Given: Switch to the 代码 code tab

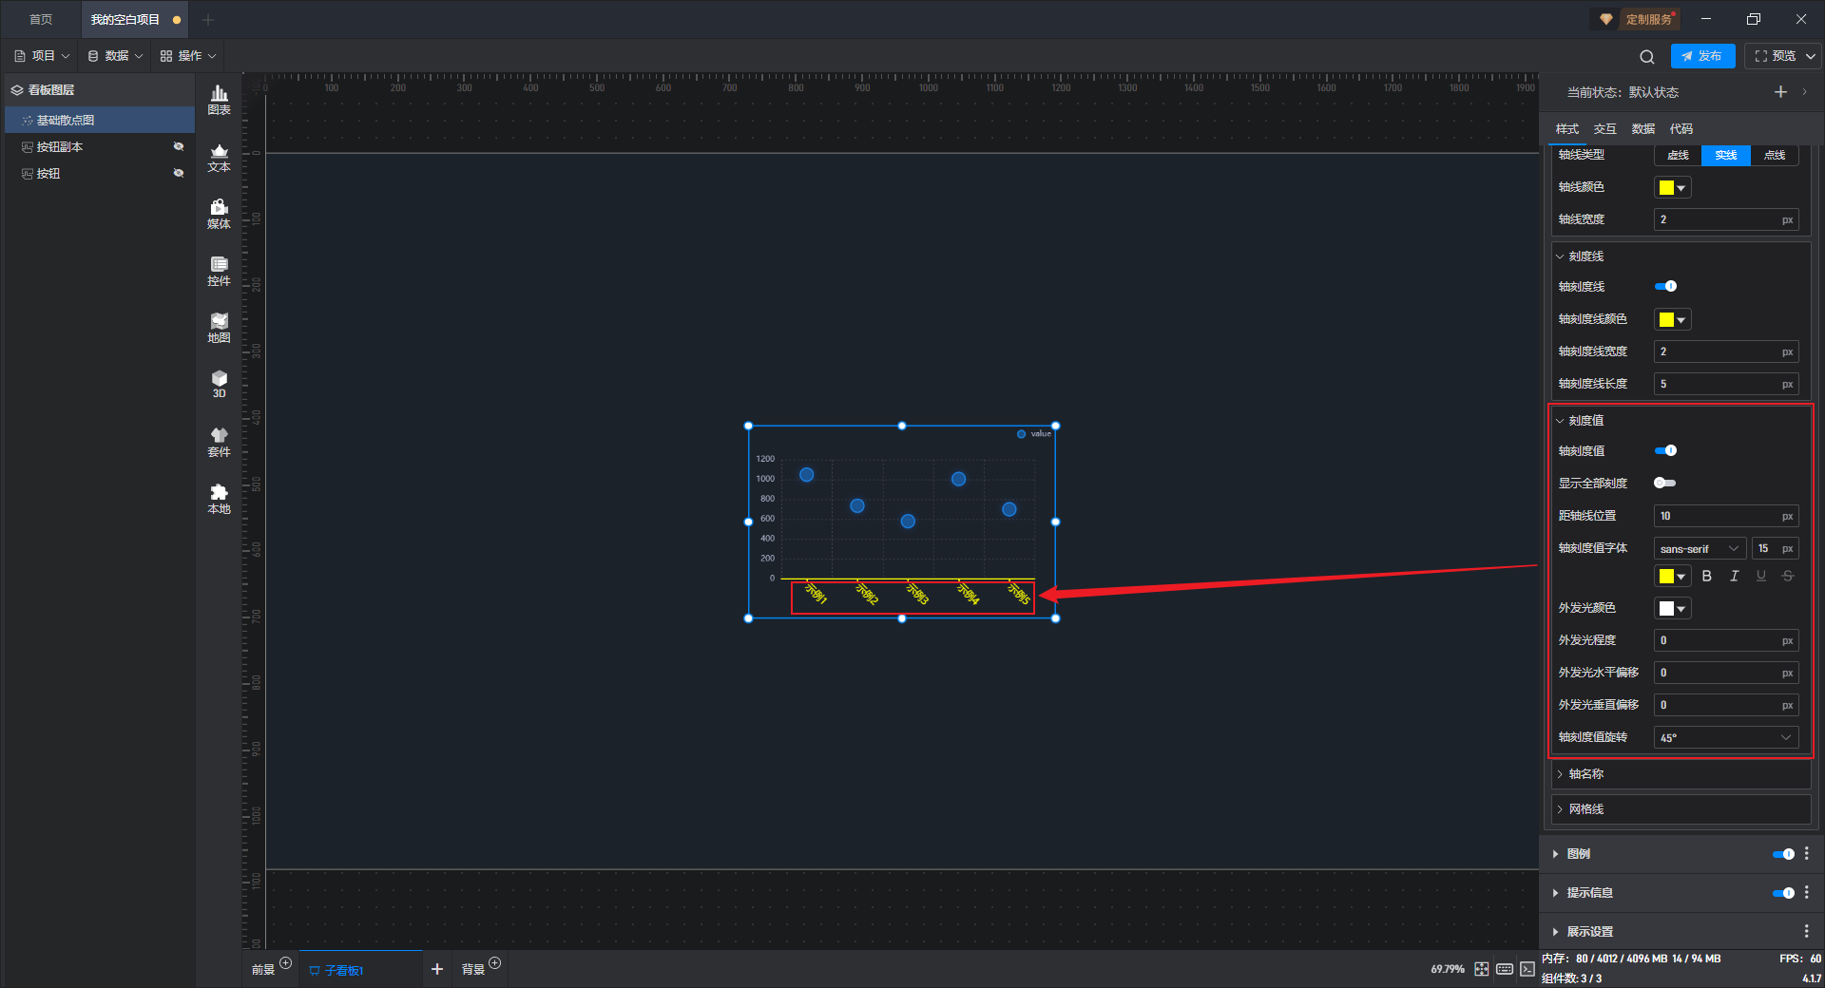Looking at the screenshot, I should point(1681,129).
